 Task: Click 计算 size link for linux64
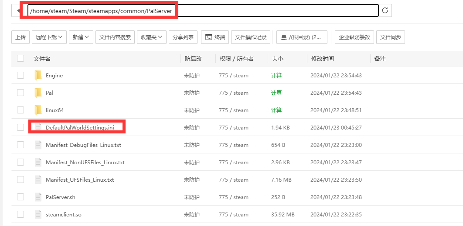[276, 110]
